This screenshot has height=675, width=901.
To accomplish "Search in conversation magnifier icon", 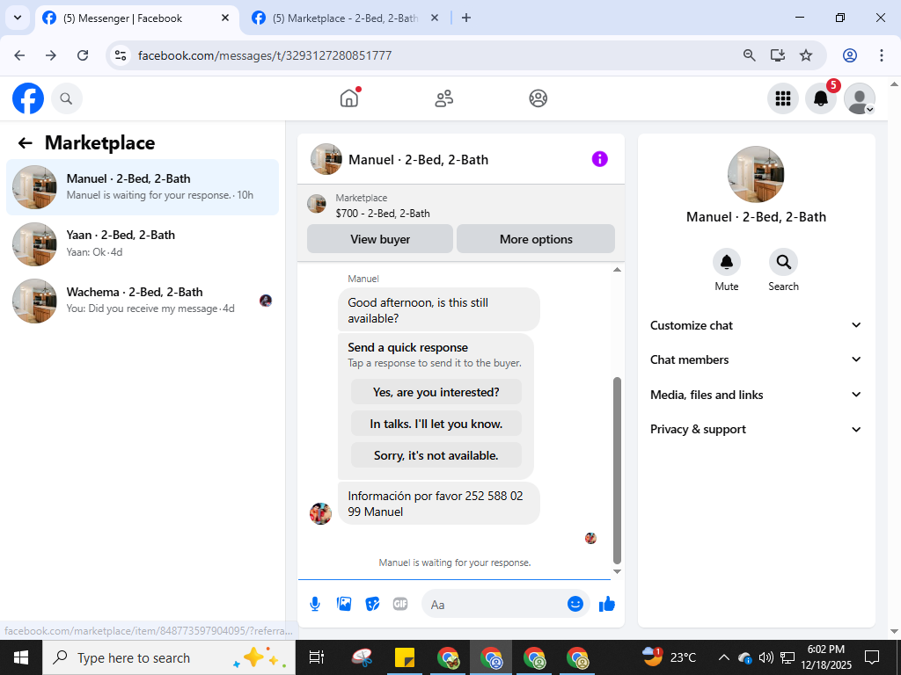I will pos(783,262).
